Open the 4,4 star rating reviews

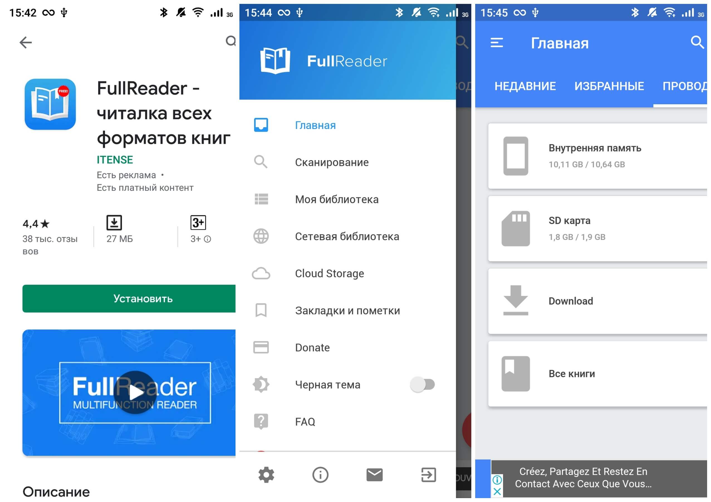[36, 223]
